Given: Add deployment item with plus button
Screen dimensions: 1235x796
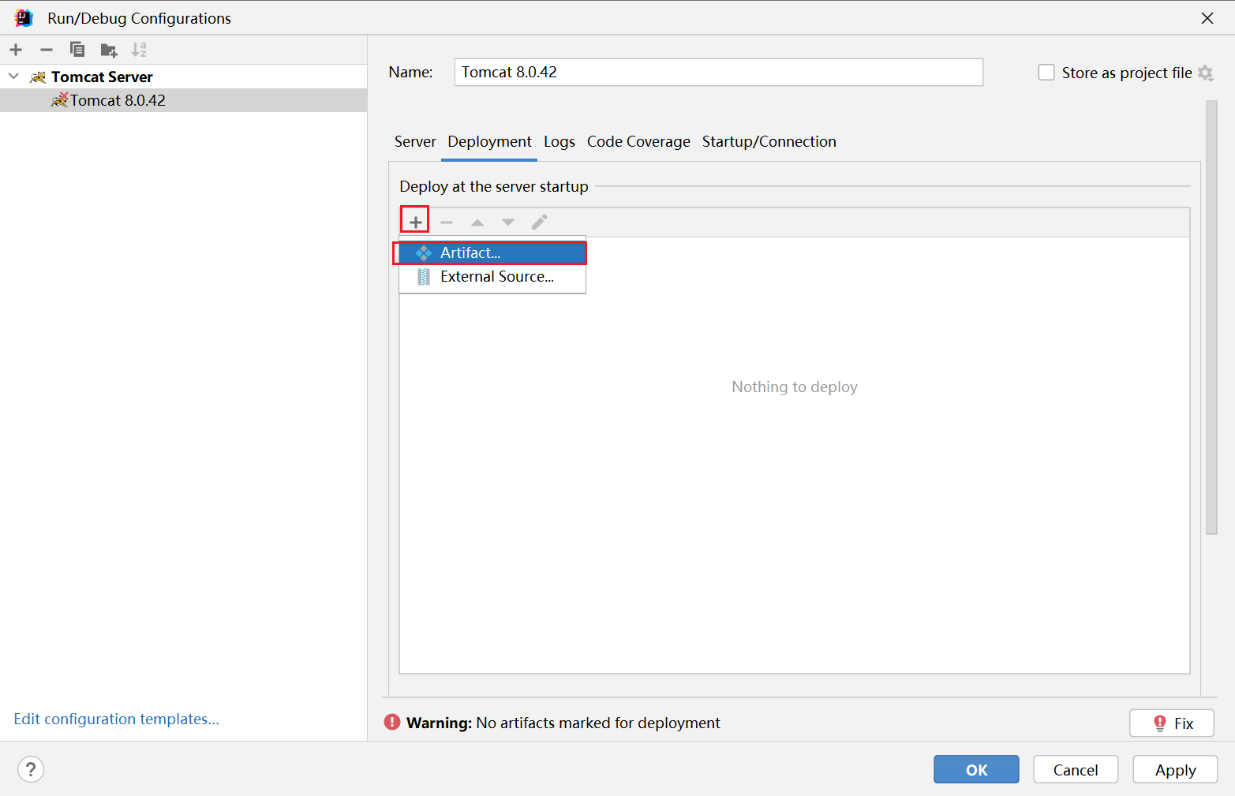Looking at the screenshot, I should click(x=415, y=222).
